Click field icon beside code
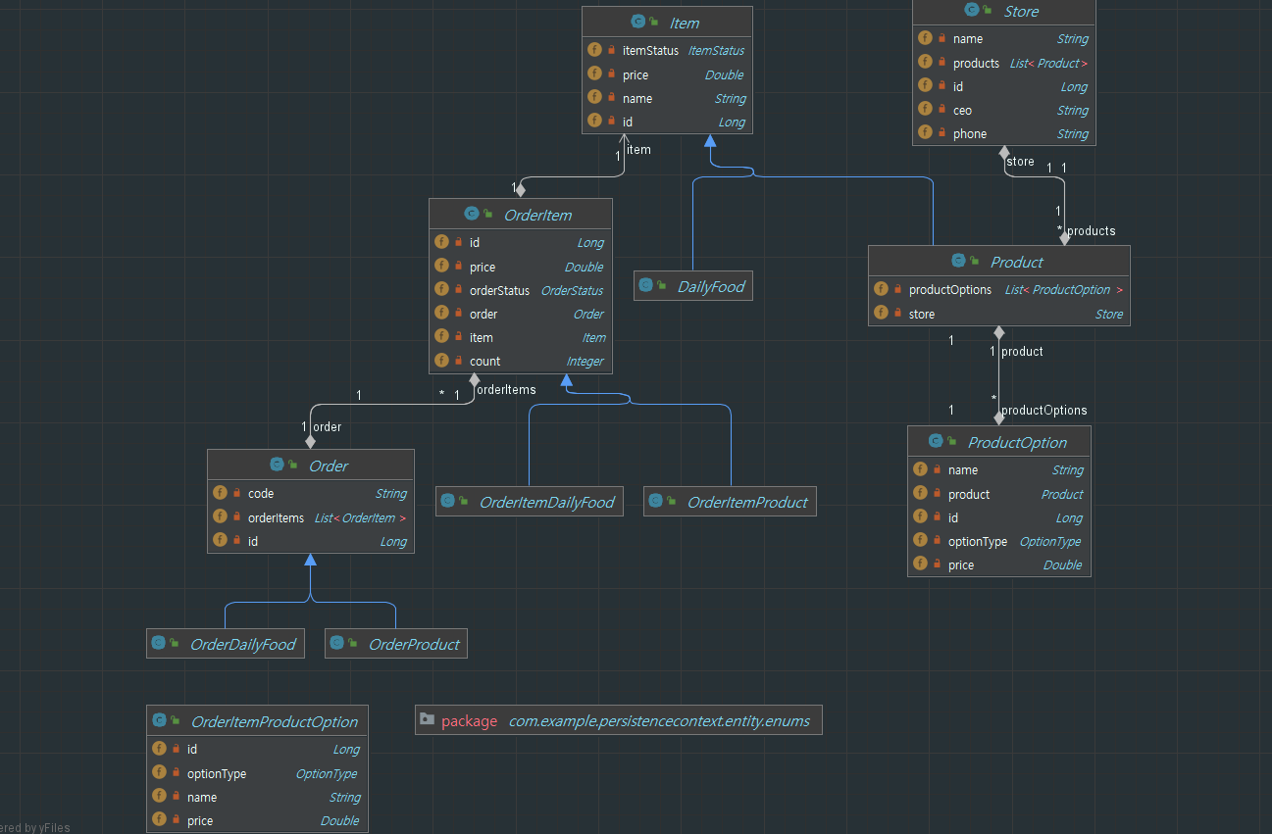The height and width of the screenshot is (834, 1272). point(220,493)
